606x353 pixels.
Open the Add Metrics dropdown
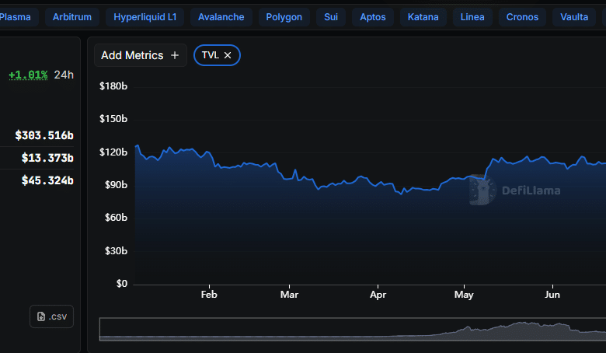(140, 55)
